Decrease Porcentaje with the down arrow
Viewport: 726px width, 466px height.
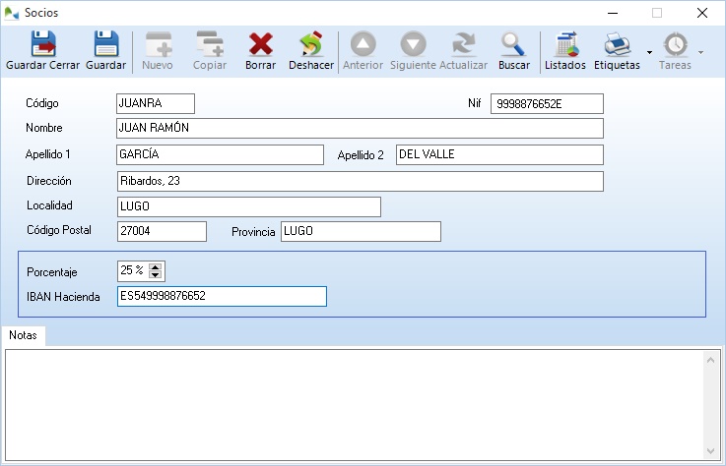pos(156,275)
